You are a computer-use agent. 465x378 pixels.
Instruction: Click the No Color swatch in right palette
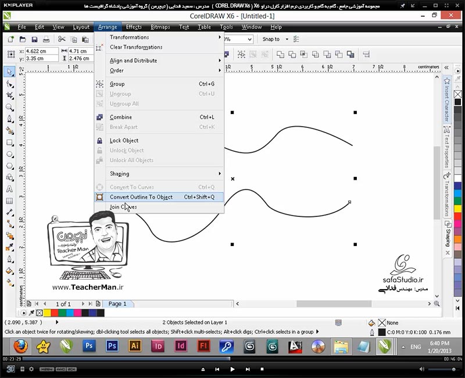click(x=458, y=94)
